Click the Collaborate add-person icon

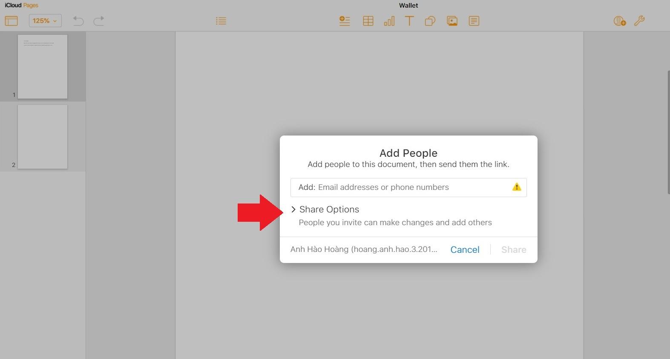[x=620, y=21]
